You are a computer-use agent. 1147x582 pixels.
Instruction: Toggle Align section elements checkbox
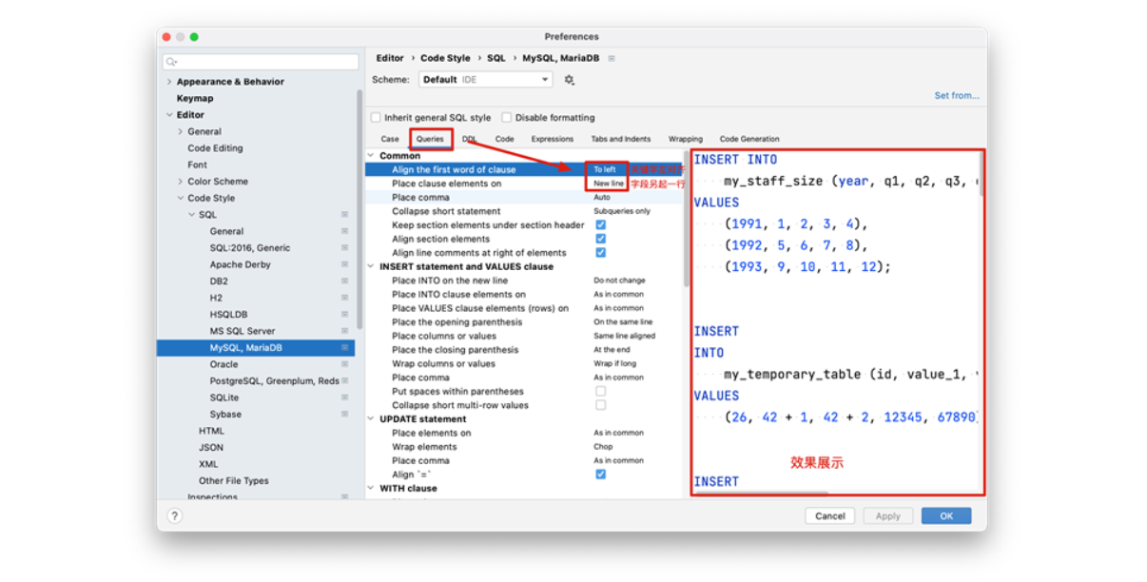point(601,239)
